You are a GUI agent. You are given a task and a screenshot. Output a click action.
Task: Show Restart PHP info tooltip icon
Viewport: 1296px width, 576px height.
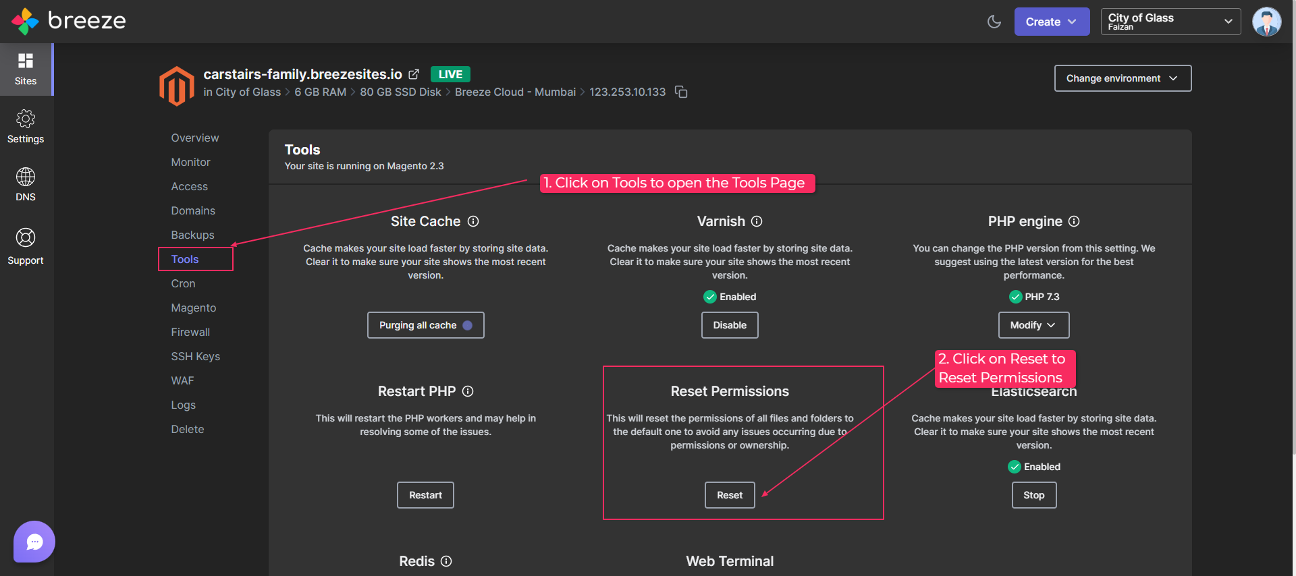coord(468,391)
